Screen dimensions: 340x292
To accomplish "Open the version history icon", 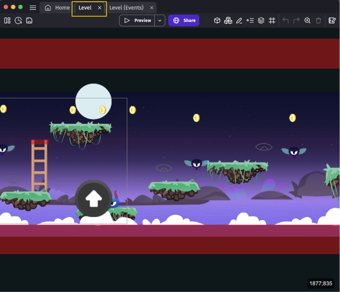I will tap(18, 21).
